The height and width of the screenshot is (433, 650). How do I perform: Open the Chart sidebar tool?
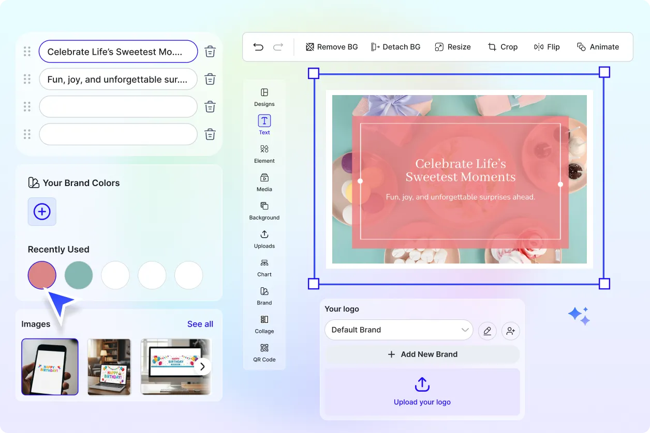(x=264, y=267)
